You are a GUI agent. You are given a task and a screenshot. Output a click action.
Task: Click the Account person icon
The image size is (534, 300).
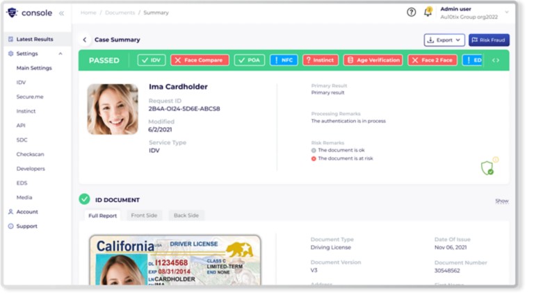10,212
